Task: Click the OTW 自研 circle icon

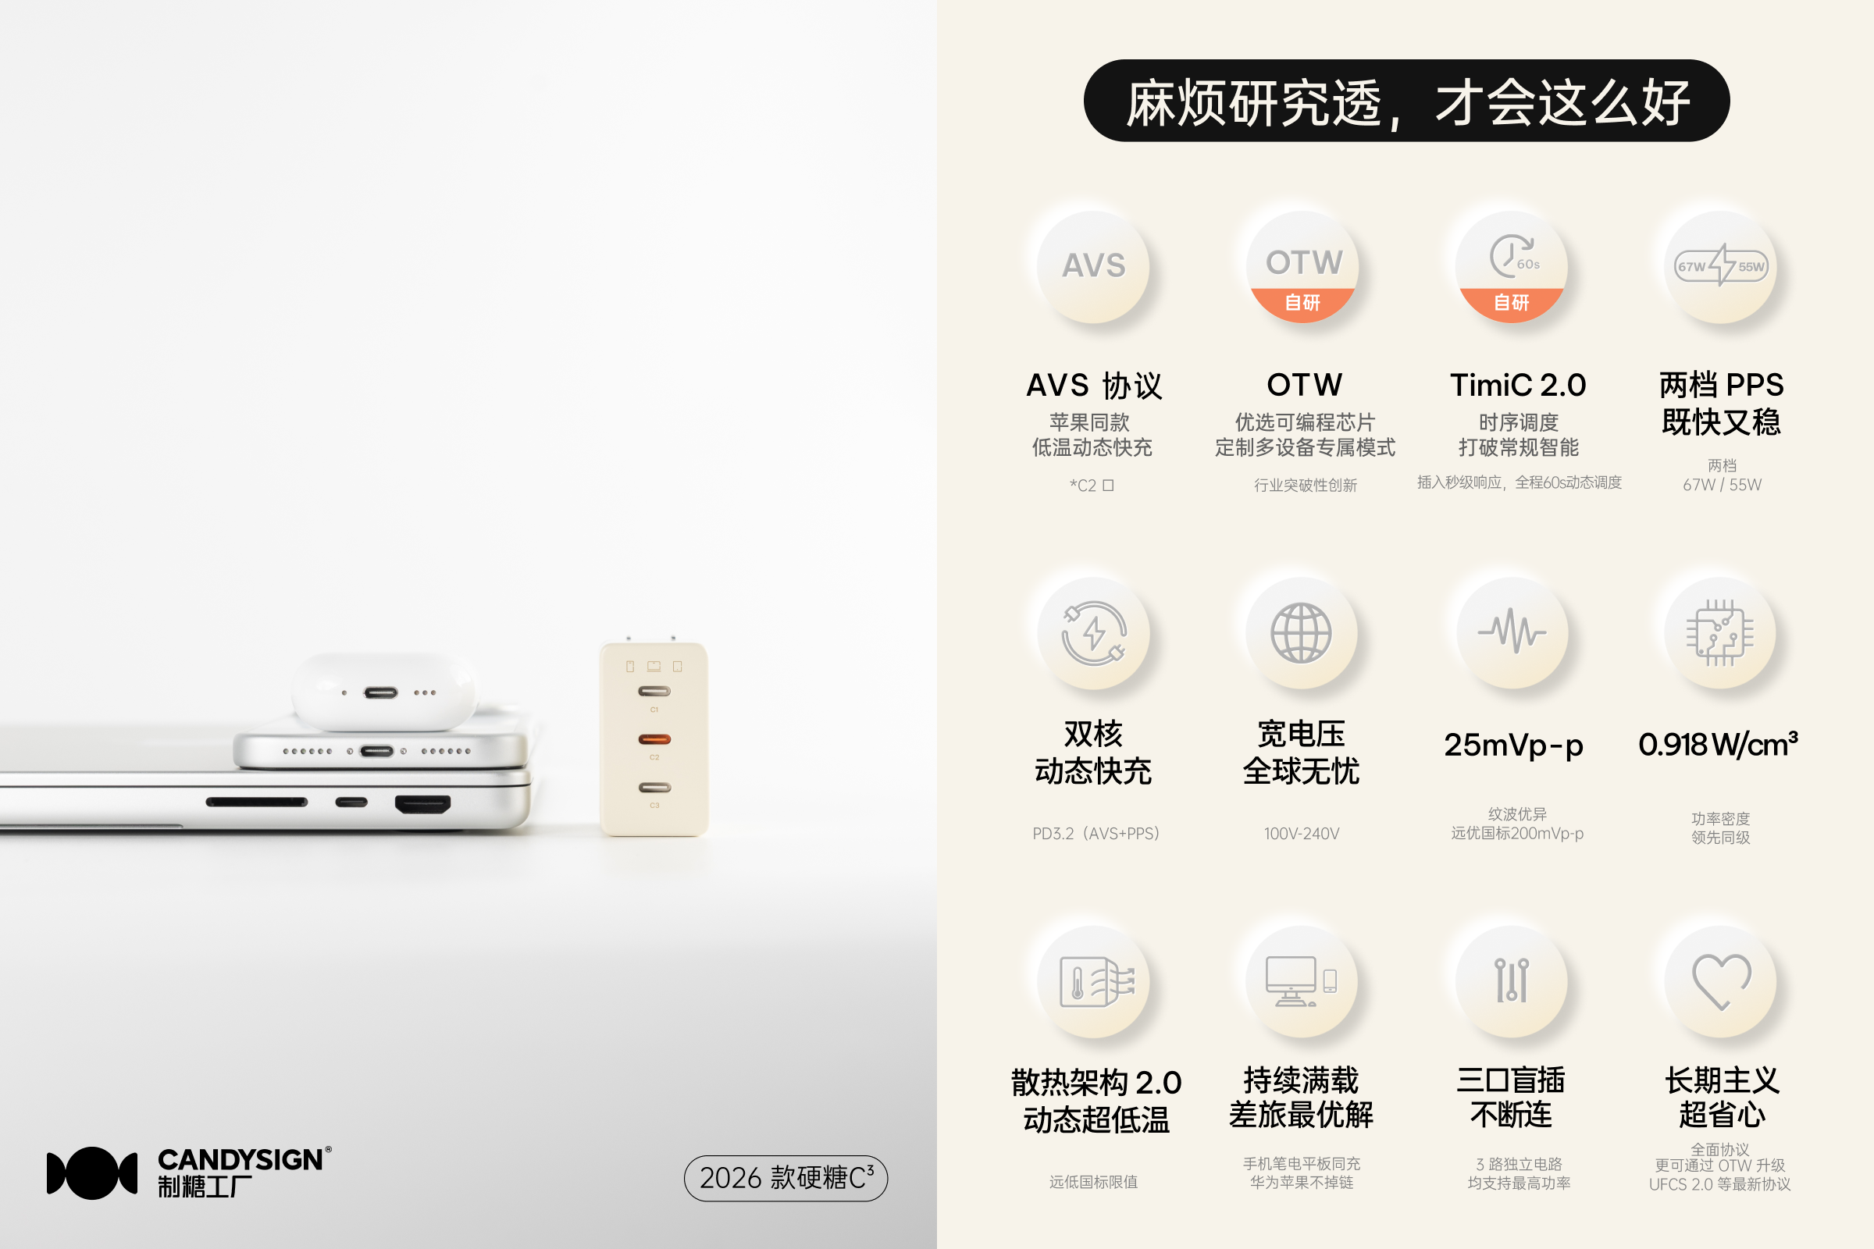Action: click(1302, 267)
